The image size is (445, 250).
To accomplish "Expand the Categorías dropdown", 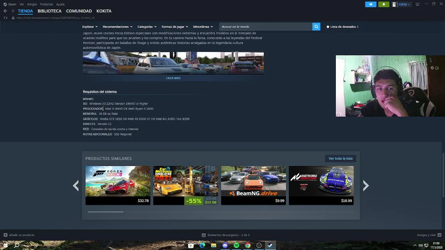I will click(147, 27).
